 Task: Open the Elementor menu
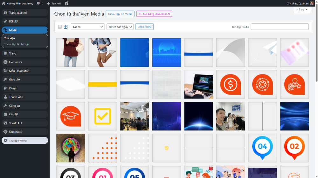25,62
